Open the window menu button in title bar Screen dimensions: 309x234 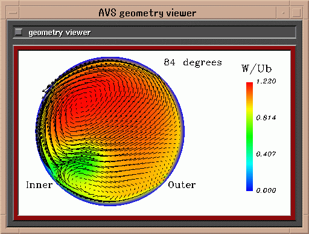(x=13, y=13)
